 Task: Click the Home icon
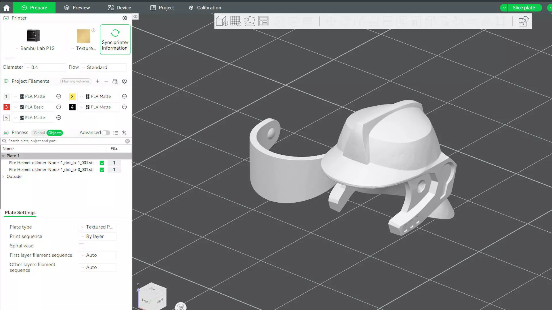point(6,8)
